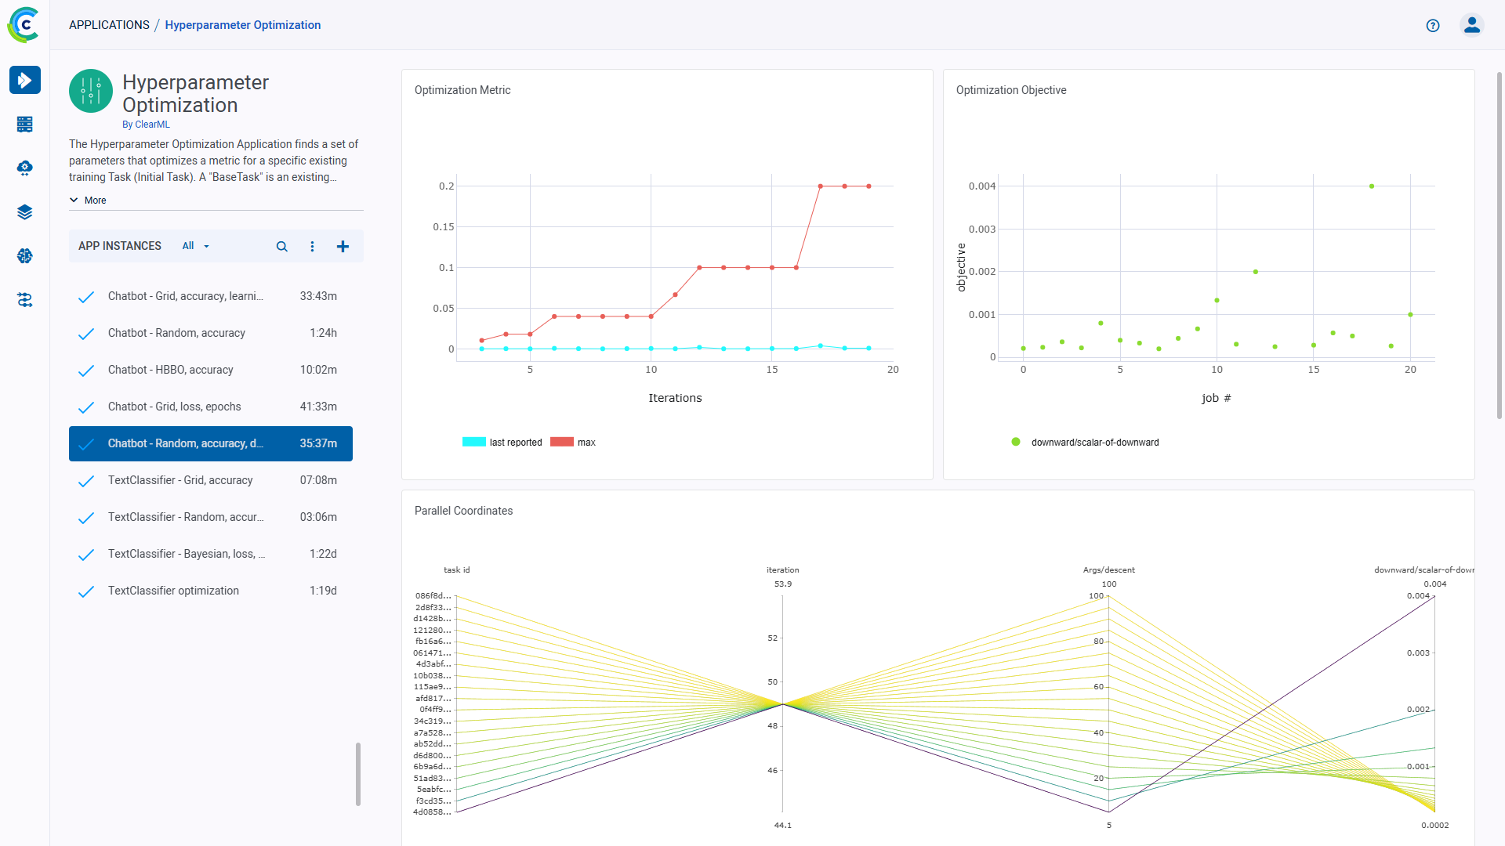The width and height of the screenshot is (1505, 846).
Task: Search app instances with magnifier icon
Action: coord(282,246)
